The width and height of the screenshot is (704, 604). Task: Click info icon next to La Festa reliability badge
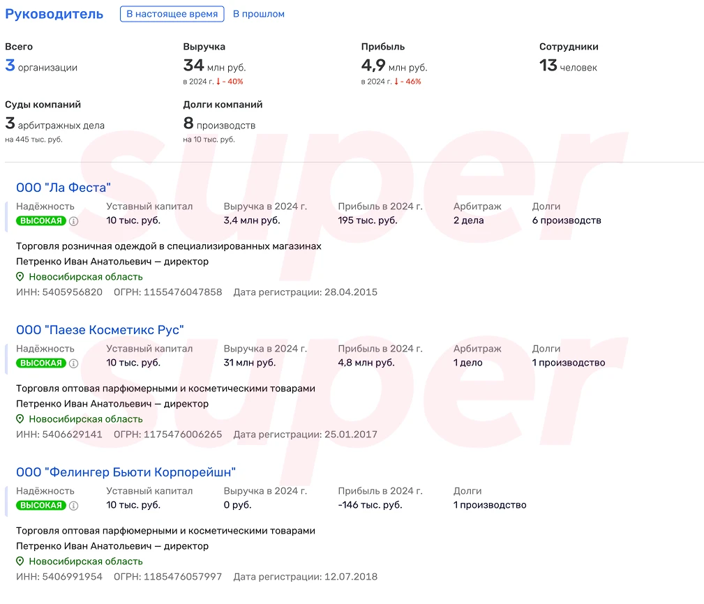point(74,221)
